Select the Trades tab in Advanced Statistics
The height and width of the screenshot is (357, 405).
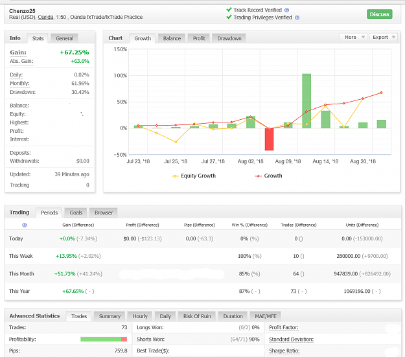(79, 316)
